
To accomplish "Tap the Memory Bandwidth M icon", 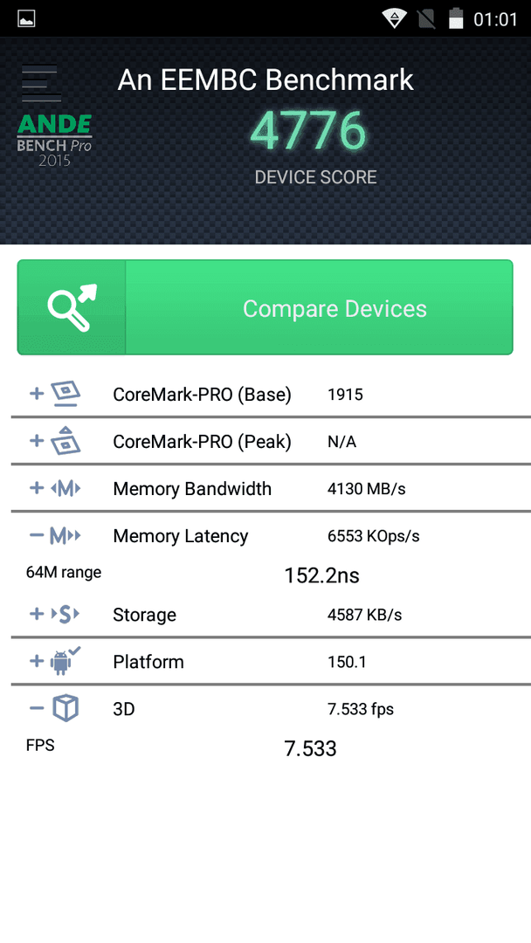I will pos(65,488).
